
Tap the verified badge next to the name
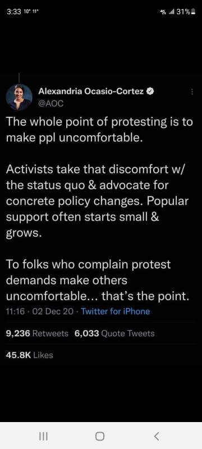(x=151, y=91)
